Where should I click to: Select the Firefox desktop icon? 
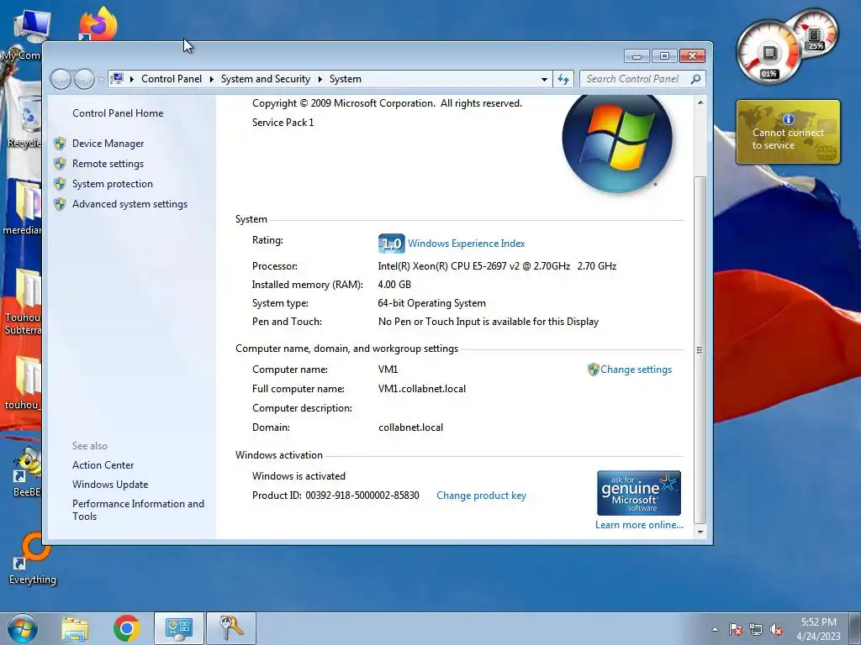(x=98, y=23)
